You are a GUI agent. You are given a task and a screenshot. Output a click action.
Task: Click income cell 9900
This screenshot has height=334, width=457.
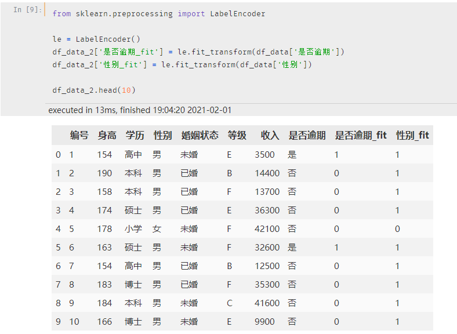[x=264, y=321]
